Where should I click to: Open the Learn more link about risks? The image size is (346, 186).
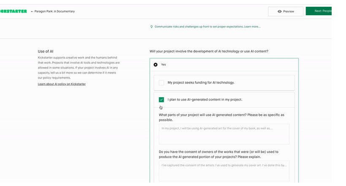point(252,27)
